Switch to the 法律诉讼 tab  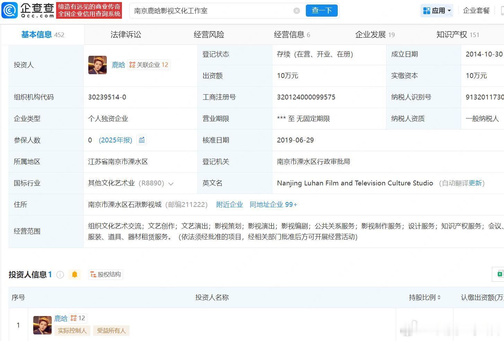click(126, 35)
